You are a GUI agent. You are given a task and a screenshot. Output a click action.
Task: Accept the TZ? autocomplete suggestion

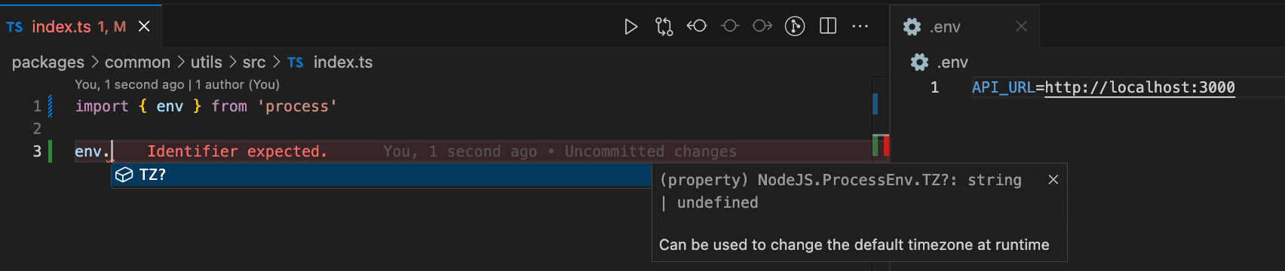click(382, 175)
